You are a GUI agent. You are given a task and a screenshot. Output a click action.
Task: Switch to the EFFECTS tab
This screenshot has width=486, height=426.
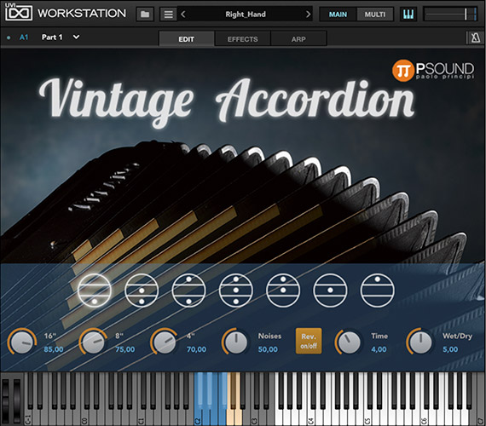tap(242, 38)
